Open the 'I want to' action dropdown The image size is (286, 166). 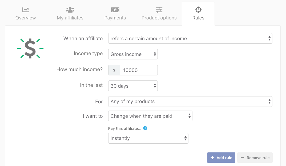[150, 116]
